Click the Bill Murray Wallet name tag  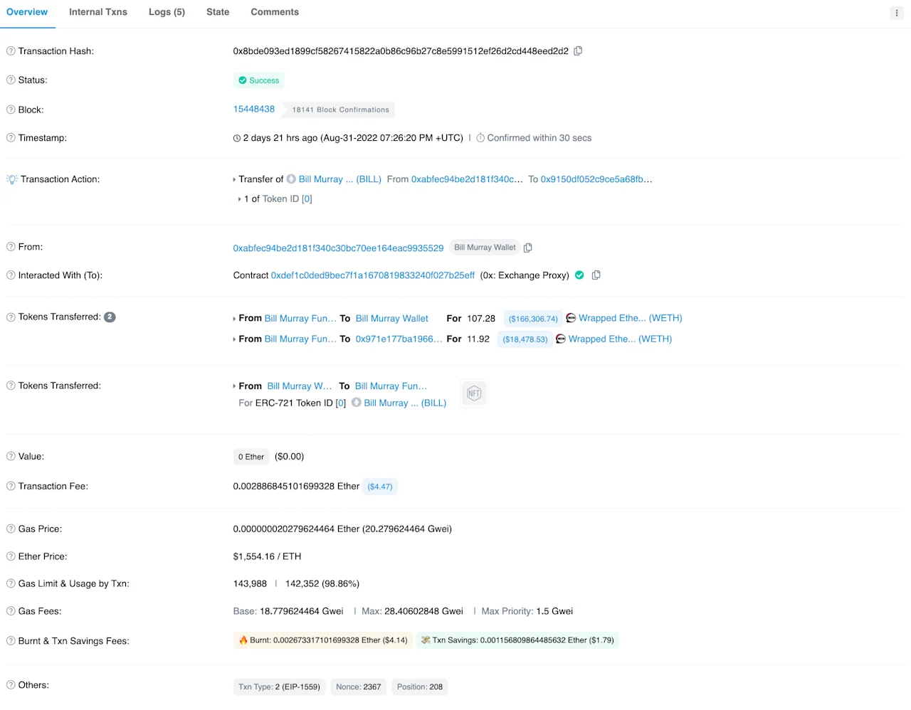pos(485,248)
